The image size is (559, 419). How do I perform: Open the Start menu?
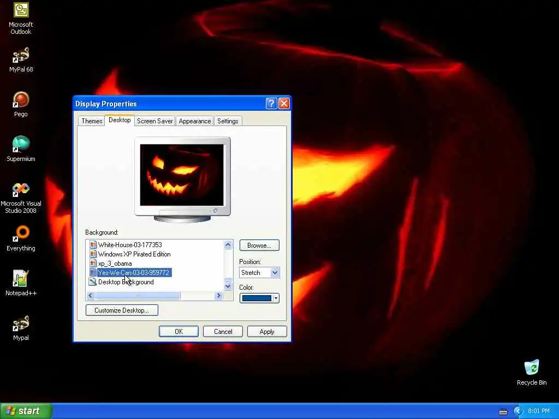click(26, 411)
